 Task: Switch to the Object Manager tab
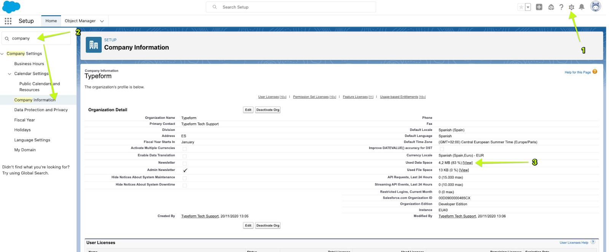pyautogui.click(x=80, y=21)
